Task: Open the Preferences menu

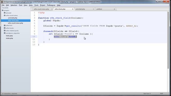Action: click(51, 5)
